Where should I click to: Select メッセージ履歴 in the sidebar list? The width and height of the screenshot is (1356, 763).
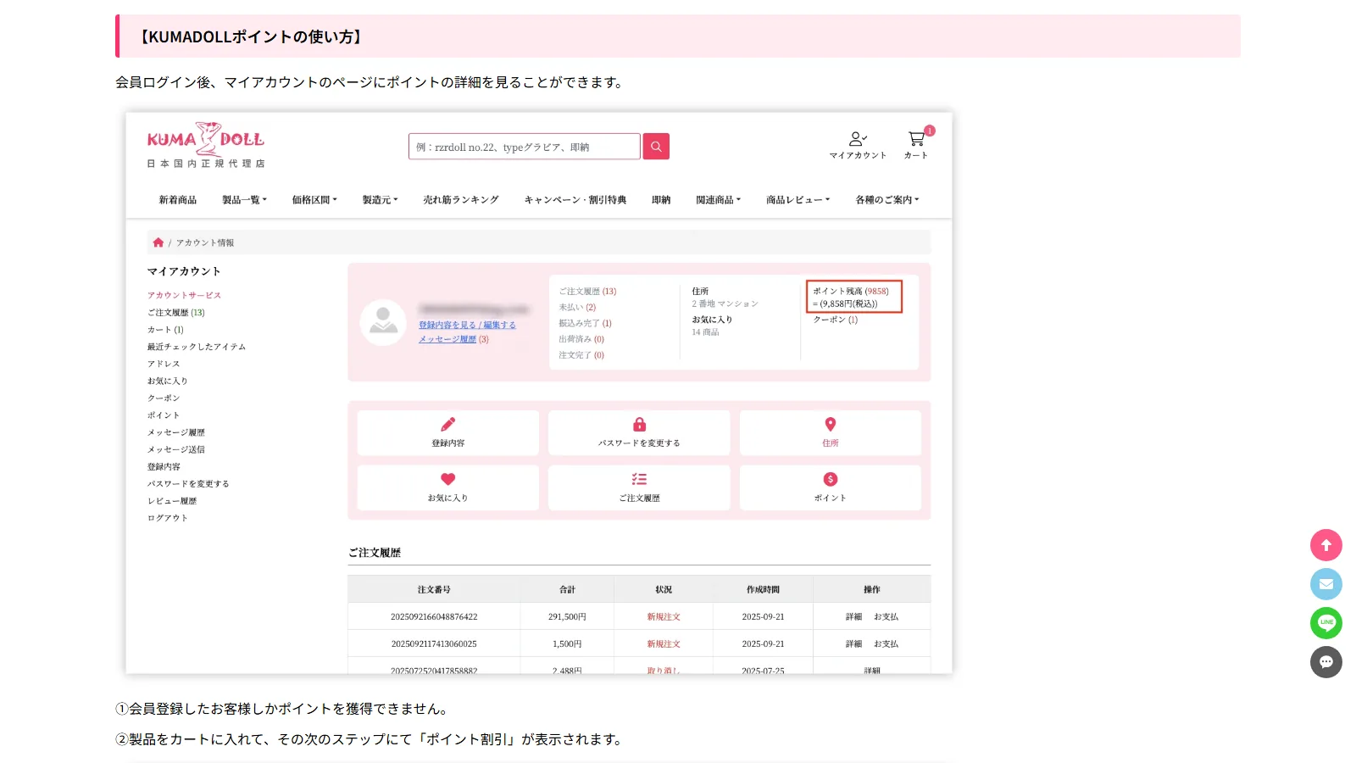(176, 432)
